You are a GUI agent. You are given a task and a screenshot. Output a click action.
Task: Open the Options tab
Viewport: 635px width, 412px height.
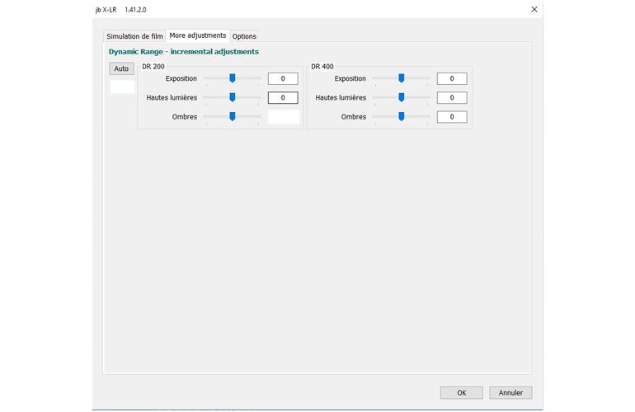[x=244, y=36]
